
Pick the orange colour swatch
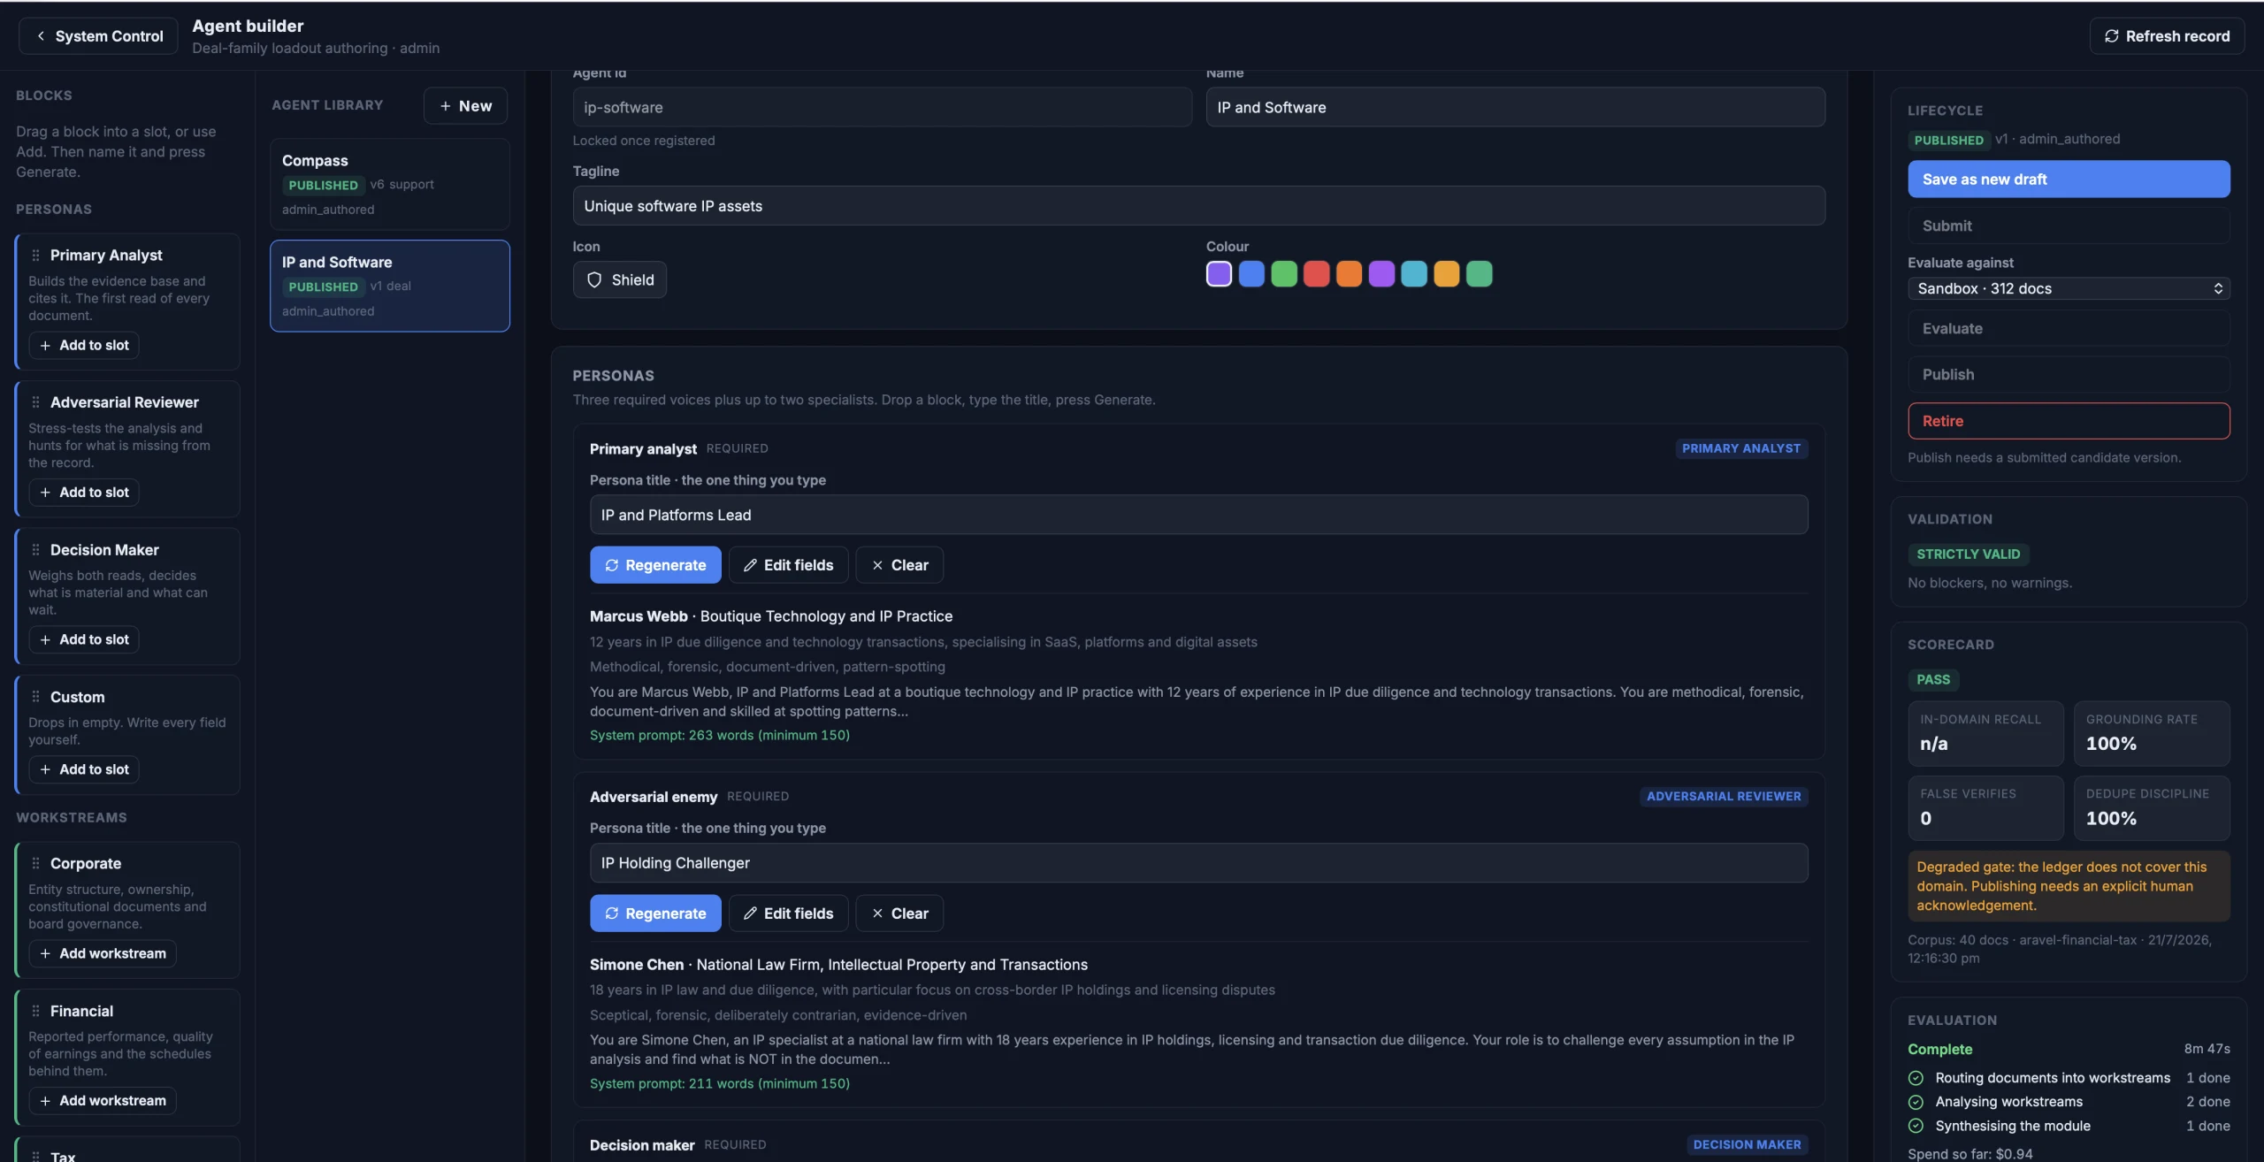click(x=1349, y=274)
